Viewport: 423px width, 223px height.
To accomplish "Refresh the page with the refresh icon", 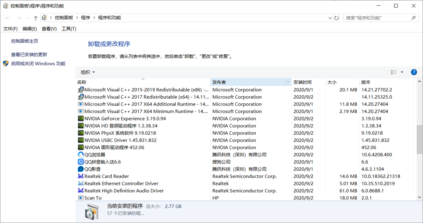I will click(336, 17).
